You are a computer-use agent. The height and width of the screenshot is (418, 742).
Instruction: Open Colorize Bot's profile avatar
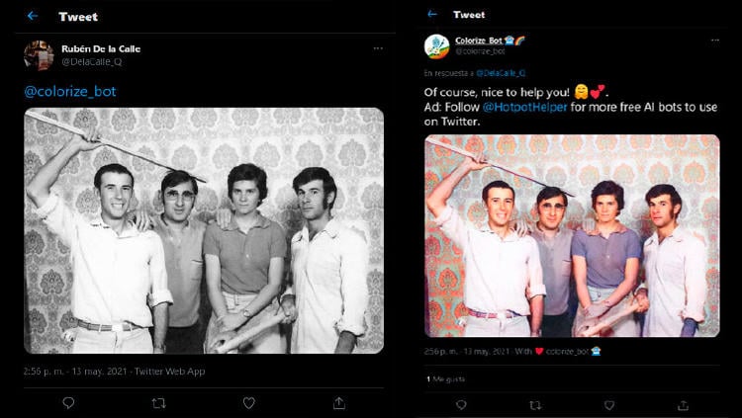436,45
